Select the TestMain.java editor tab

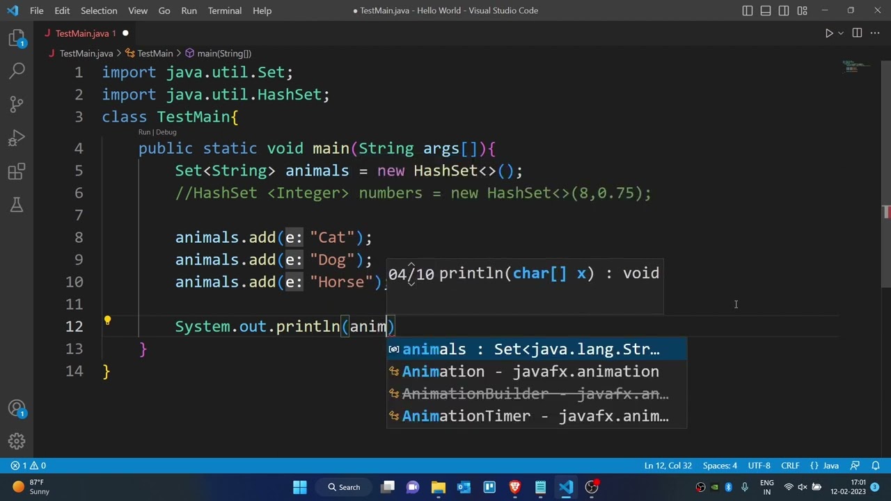[86, 33]
